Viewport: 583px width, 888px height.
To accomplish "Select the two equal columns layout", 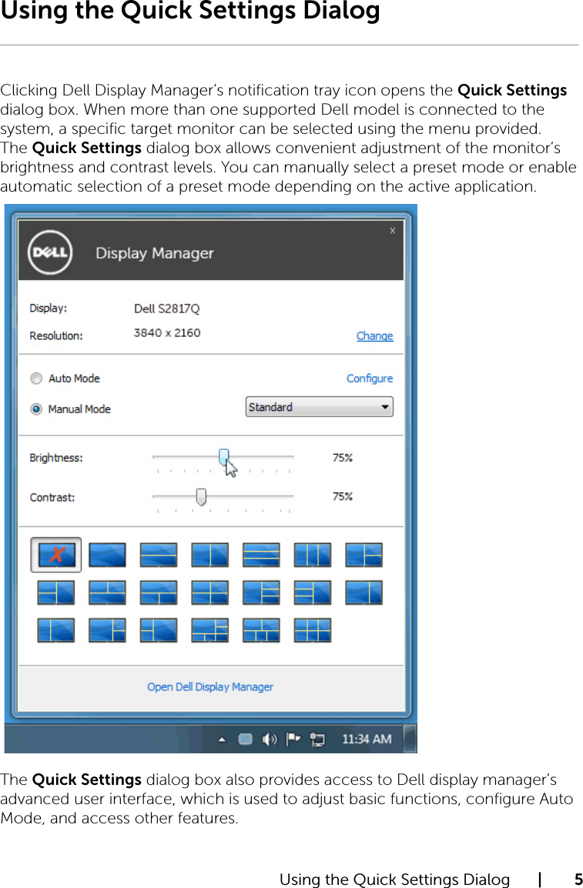I will pyautogui.click(x=209, y=555).
